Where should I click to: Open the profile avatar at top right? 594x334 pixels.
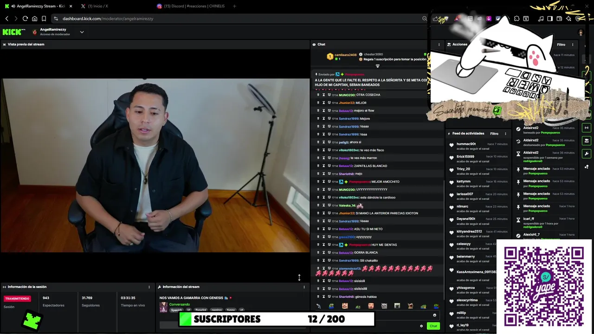[x=581, y=32]
